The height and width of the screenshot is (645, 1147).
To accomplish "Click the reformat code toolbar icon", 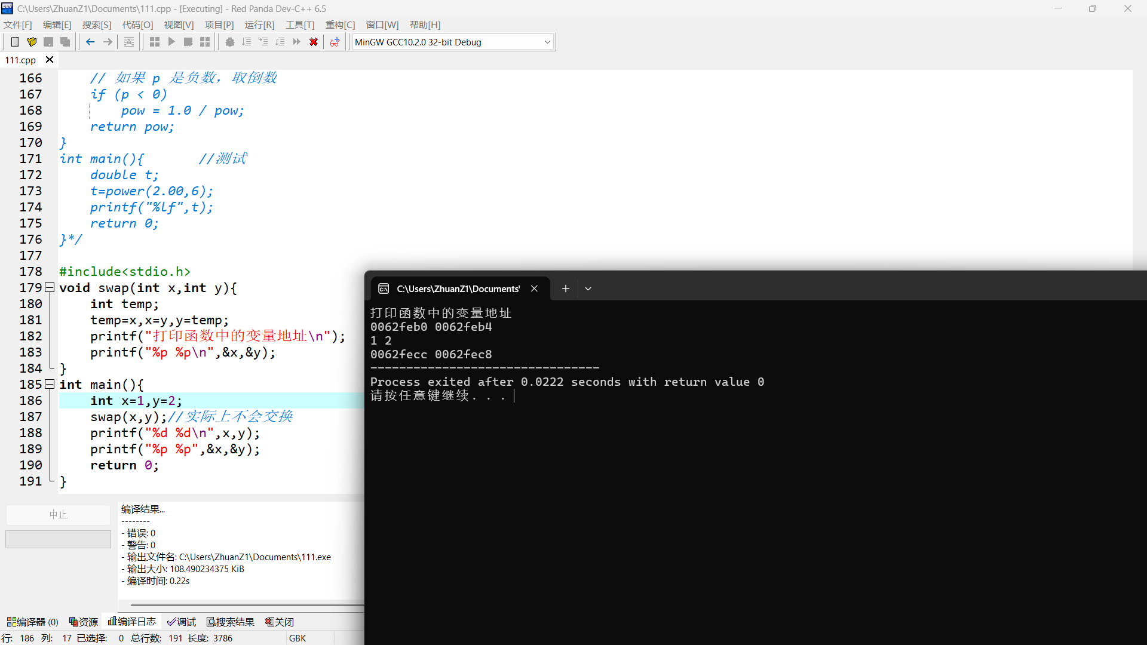I will pyautogui.click(x=129, y=42).
